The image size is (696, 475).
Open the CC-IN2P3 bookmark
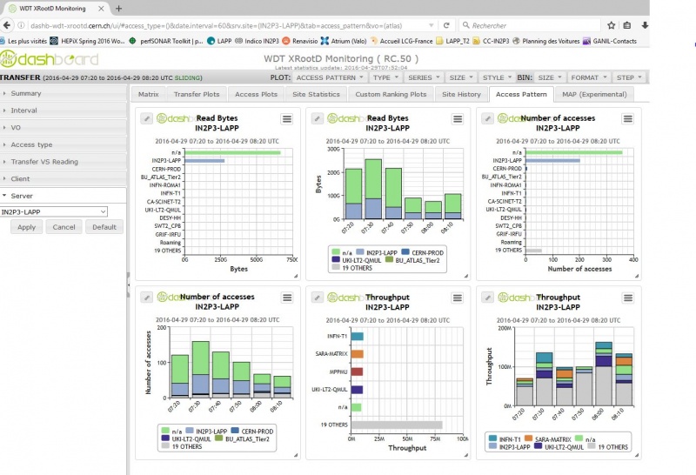(x=491, y=41)
